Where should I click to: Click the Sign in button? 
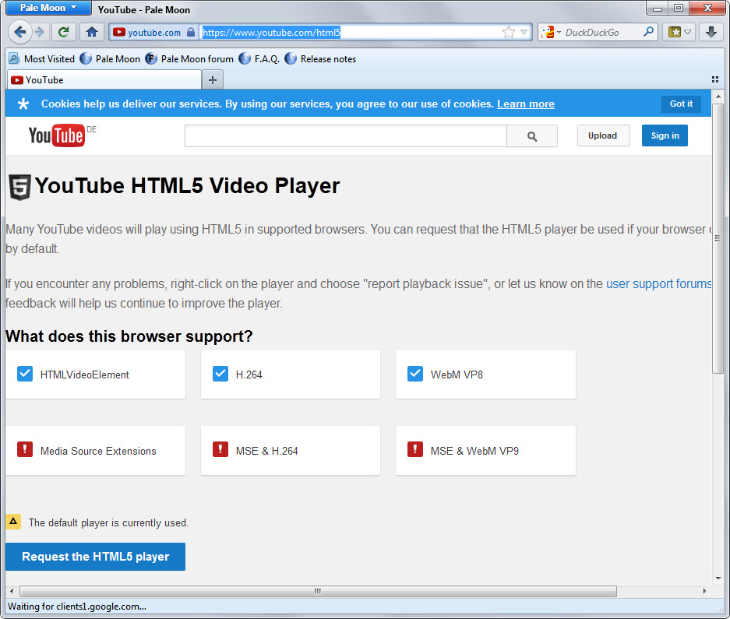click(x=665, y=135)
